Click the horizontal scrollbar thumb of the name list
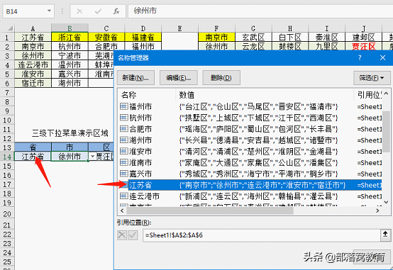The height and width of the screenshot is (270, 393). coord(210,211)
